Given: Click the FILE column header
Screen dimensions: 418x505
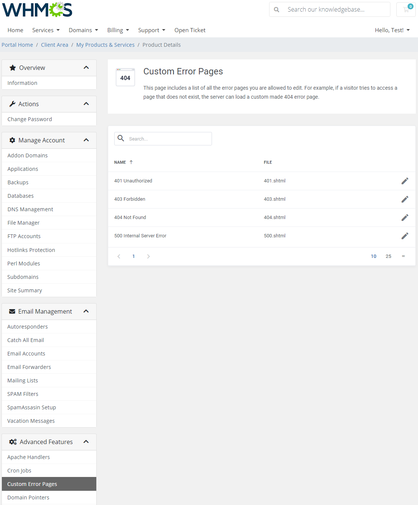Looking at the screenshot, I should click(268, 162).
